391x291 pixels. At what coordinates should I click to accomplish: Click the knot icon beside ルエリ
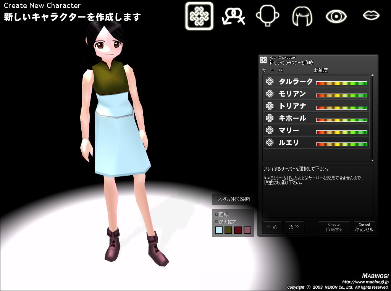click(x=270, y=142)
